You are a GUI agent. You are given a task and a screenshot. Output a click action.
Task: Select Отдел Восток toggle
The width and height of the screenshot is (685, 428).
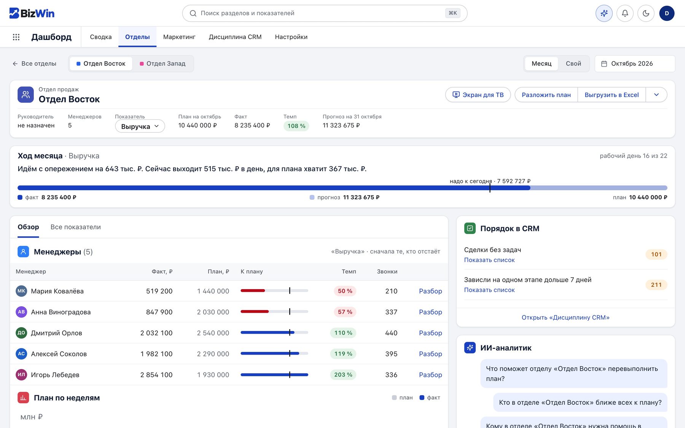click(x=101, y=64)
